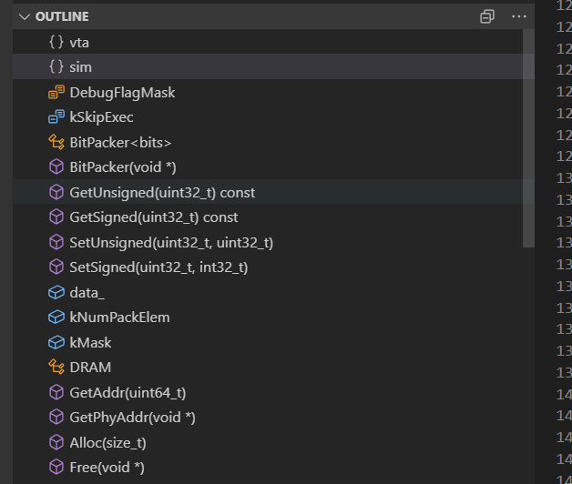Select the kNumPackElem field
The image size is (572, 484).
coord(268,318)
